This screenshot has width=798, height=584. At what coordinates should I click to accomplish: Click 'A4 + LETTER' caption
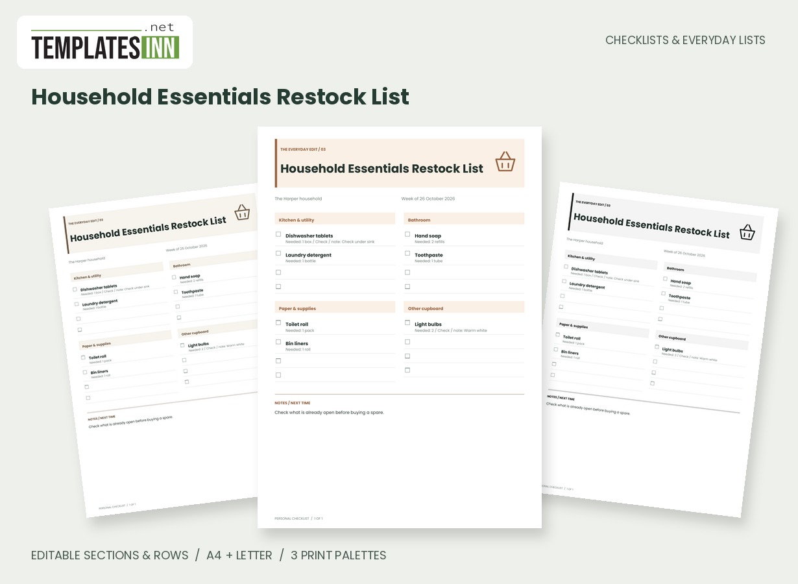tap(239, 555)
